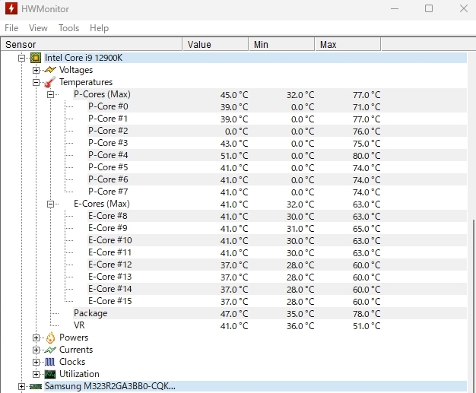Click the blue waveform icon beside Clocks

click(x=50, y=362)
